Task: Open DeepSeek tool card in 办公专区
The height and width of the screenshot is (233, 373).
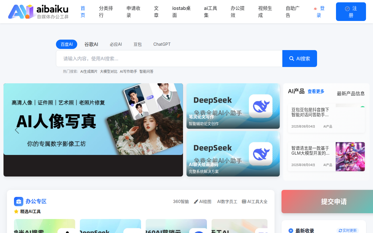Action: [x=110, y=226]
